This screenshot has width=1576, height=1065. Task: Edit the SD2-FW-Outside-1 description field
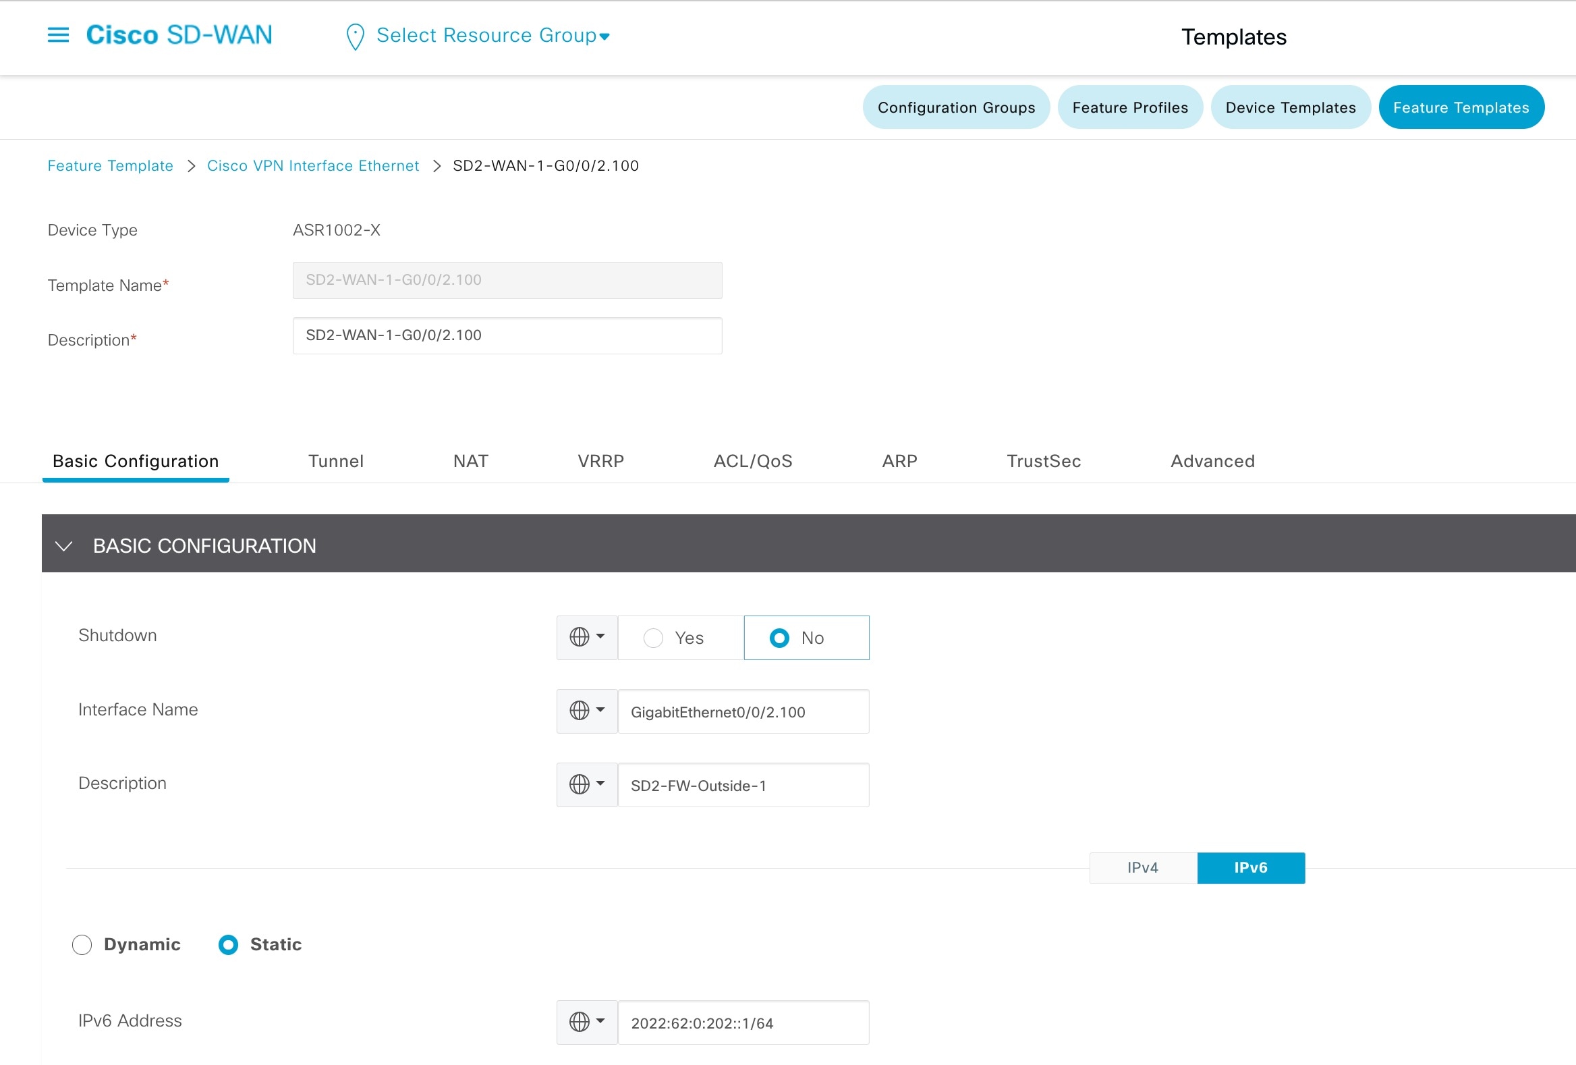[743, 786]
